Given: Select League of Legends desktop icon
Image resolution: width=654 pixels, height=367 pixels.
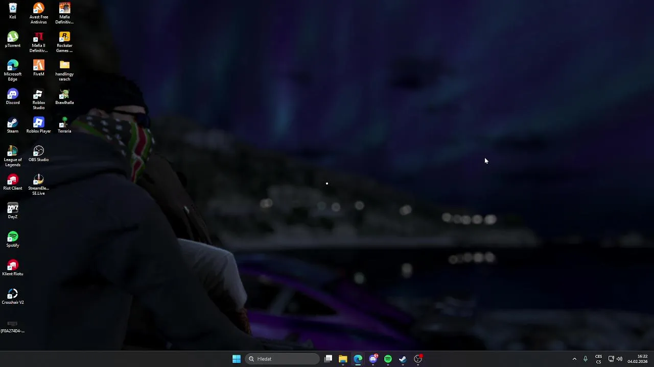Looking at the screenshot, I should [13, 156].
